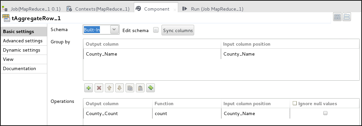Click Group by Output column header
Viewport: 362px width, 126px height.
[x=152, y=44]
